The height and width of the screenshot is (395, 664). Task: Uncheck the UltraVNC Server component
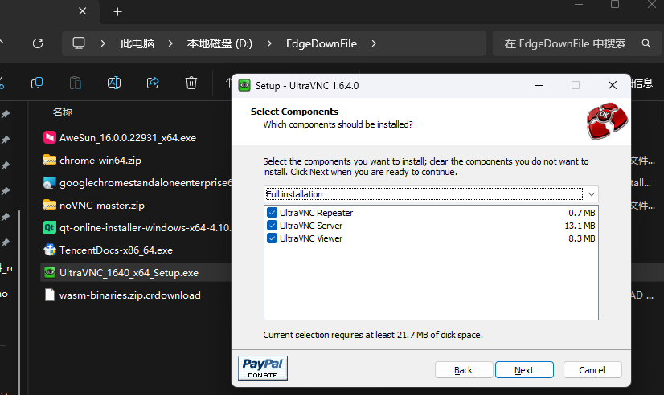[272, 226]
